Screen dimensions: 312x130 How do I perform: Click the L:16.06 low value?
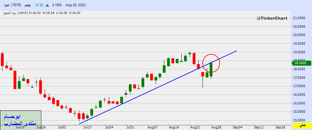[x=62, y=13]
